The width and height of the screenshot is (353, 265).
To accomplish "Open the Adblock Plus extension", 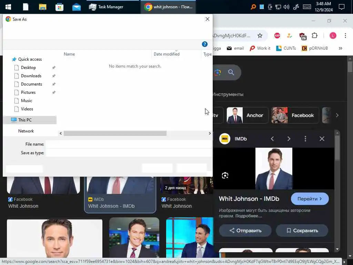I will (x=277, y=36).
